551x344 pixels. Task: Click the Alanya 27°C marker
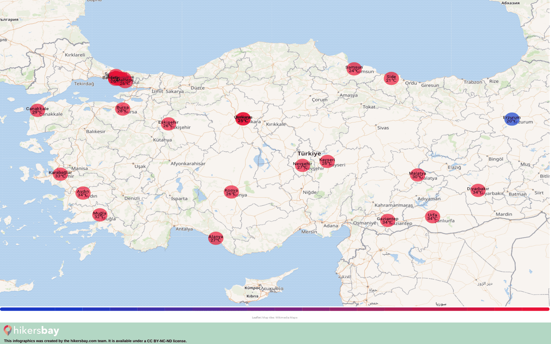pos(216,238)
